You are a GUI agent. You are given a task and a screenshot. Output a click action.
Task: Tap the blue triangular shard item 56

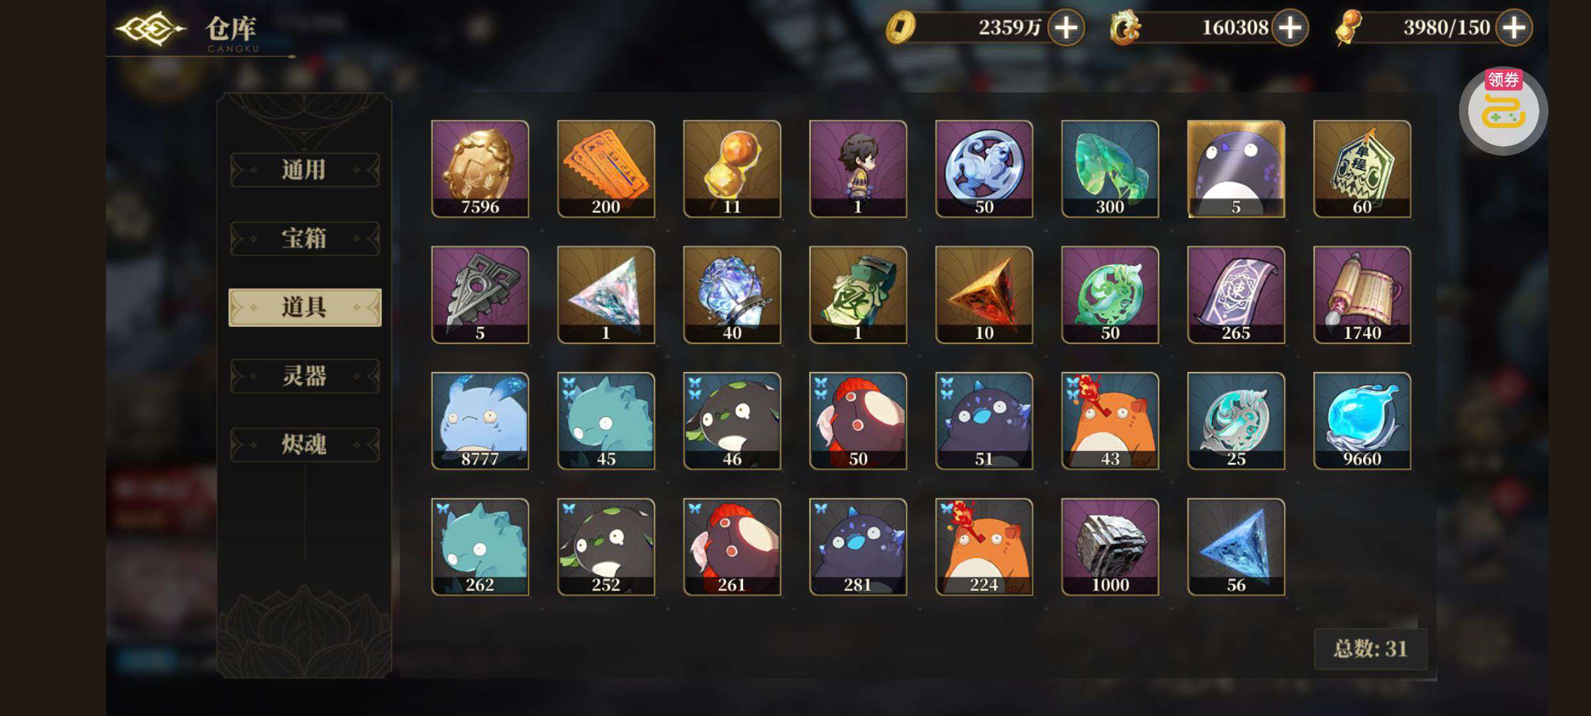pos(1236,547)
